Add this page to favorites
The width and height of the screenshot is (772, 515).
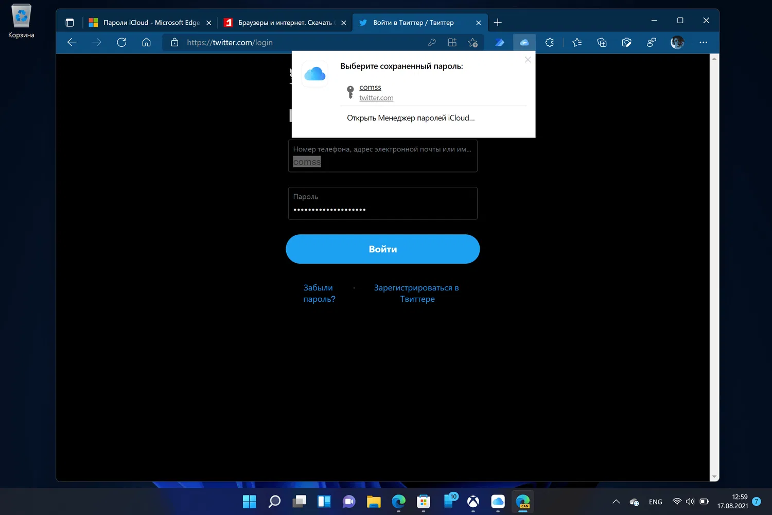pyautogui.click(x=473, y=43)
